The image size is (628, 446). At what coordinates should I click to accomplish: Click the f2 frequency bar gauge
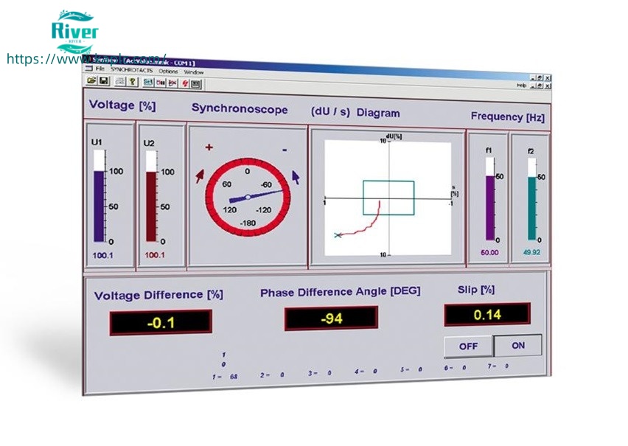click(531, 202)
